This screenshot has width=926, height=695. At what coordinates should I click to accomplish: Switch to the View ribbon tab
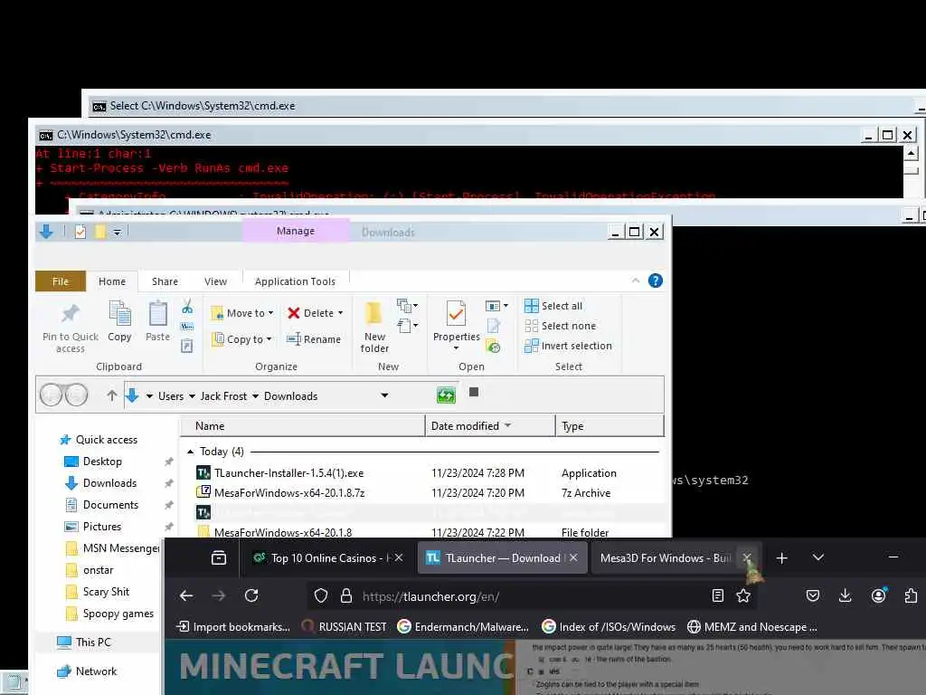tap(215, 281)
